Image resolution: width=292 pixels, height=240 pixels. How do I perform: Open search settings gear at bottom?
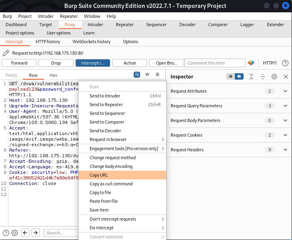(15, 233)
